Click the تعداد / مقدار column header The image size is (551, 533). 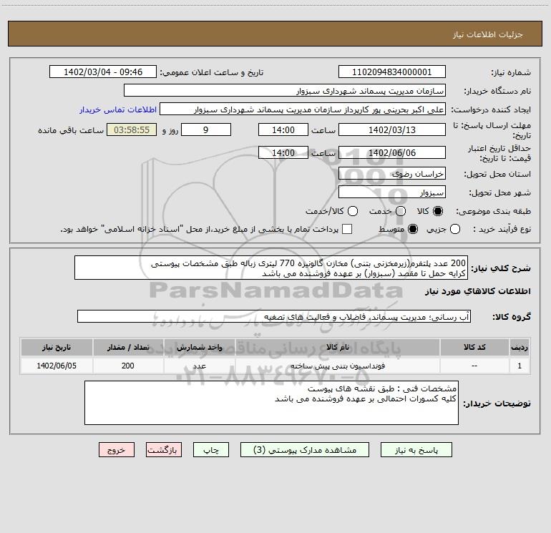click(x=128, y=347)
